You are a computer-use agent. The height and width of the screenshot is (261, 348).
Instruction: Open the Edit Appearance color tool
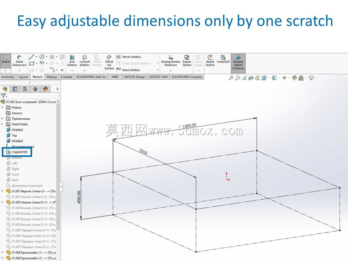coord(294,78)
